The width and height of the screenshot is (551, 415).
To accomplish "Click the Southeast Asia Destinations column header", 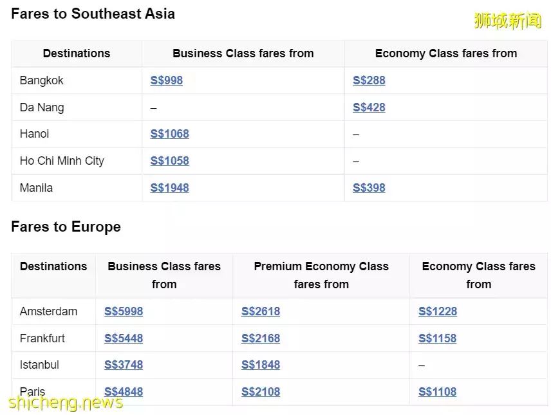I will [77, 53].
